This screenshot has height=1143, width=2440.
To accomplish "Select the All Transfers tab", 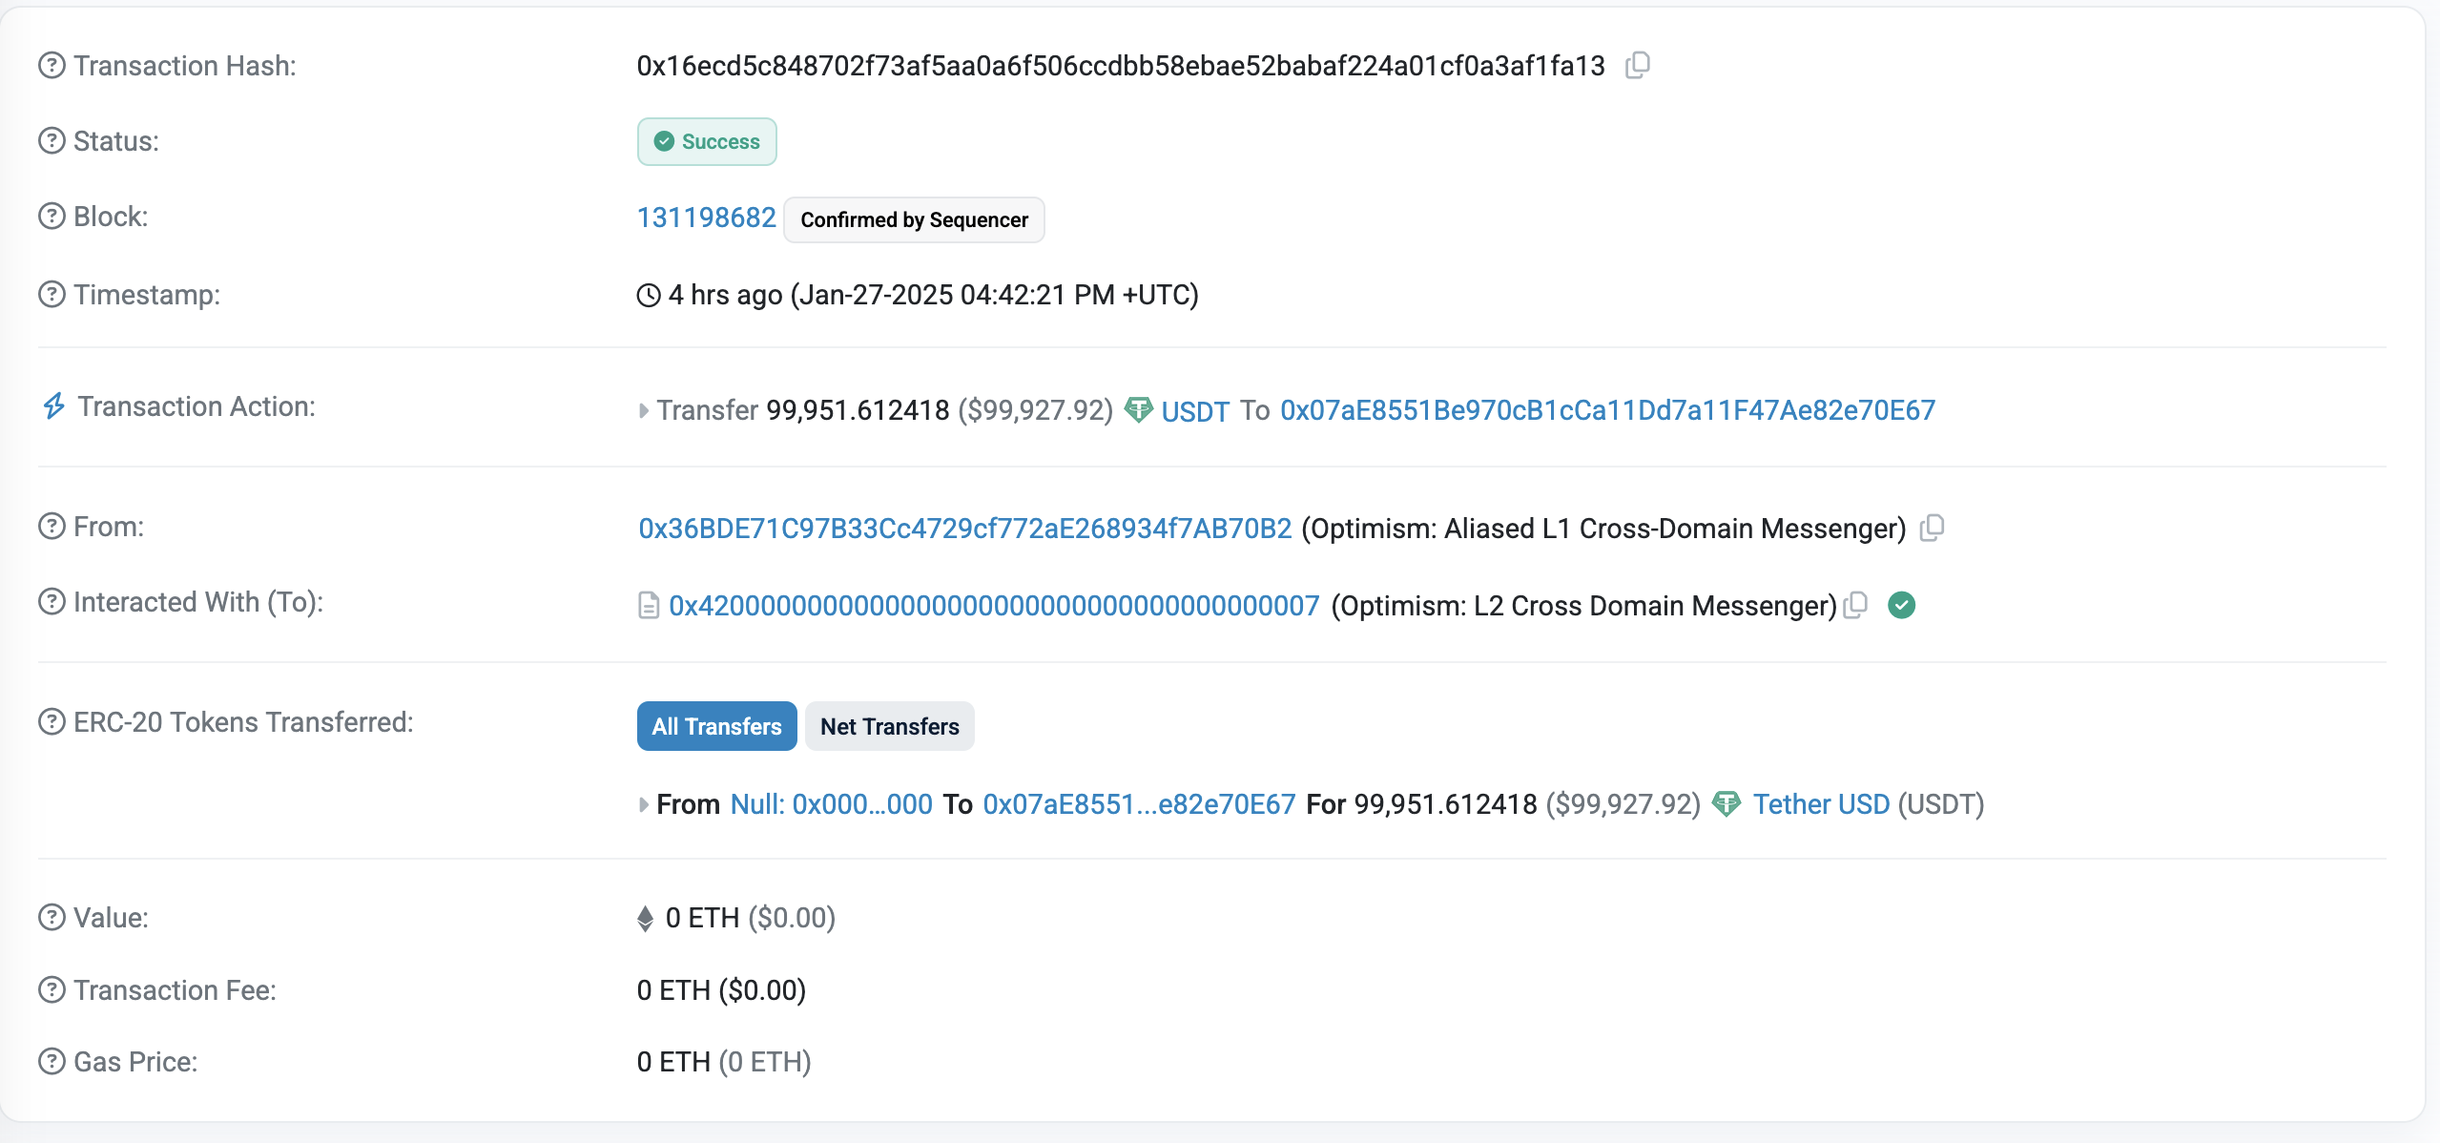I will pyautogui.click(x=715, y=726).
